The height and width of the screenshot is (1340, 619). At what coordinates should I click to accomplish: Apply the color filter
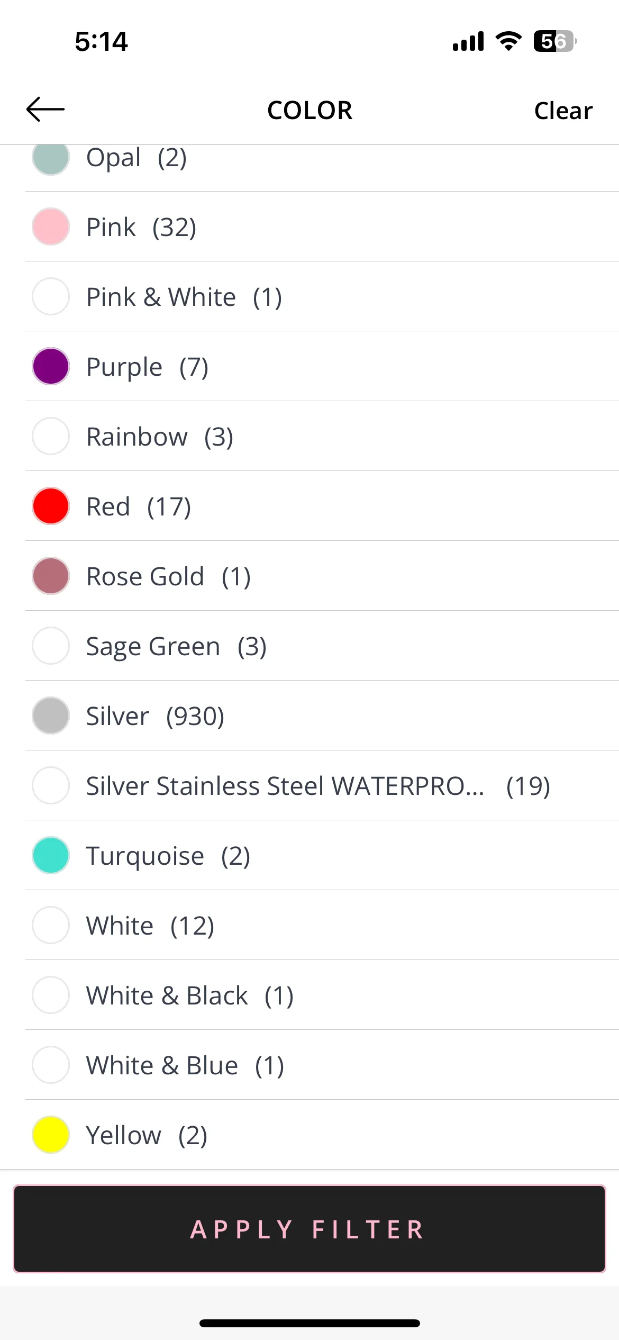tap(309, 1229)
